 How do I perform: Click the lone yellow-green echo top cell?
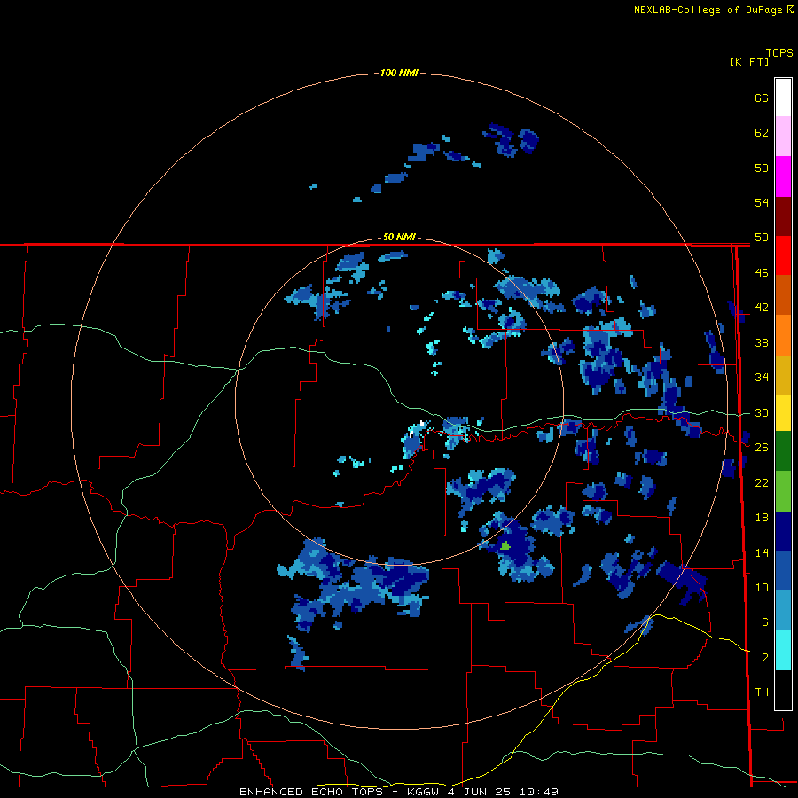tap(505, 546)
